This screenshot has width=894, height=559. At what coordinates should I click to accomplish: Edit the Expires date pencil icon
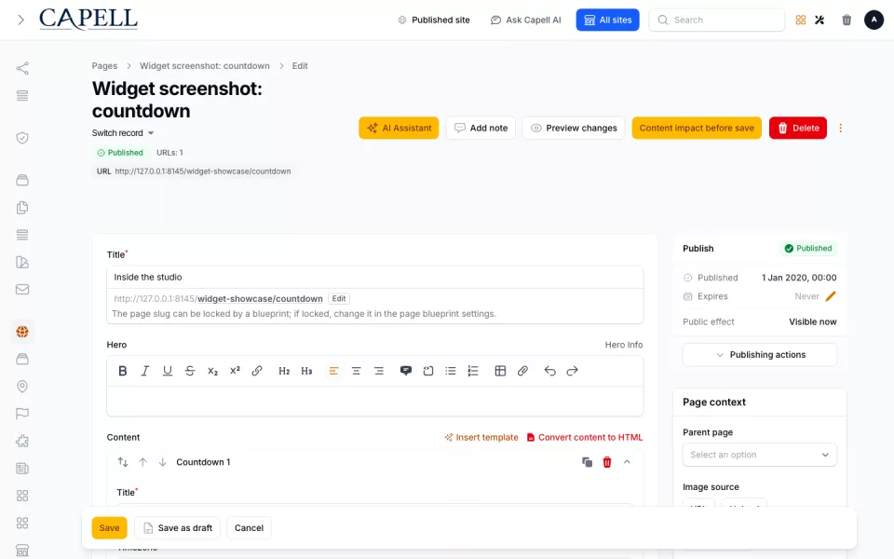831,296
